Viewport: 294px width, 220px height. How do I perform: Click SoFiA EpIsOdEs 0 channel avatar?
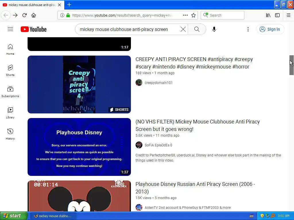(x=139, y=145)
